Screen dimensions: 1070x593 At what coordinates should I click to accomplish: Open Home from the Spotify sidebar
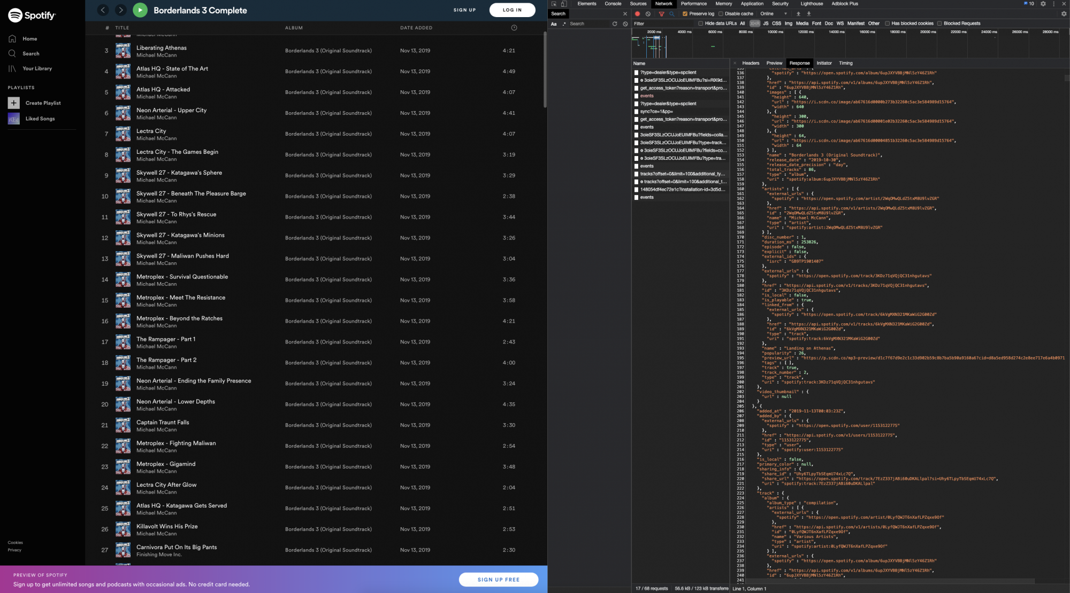(x=23, y=38)
